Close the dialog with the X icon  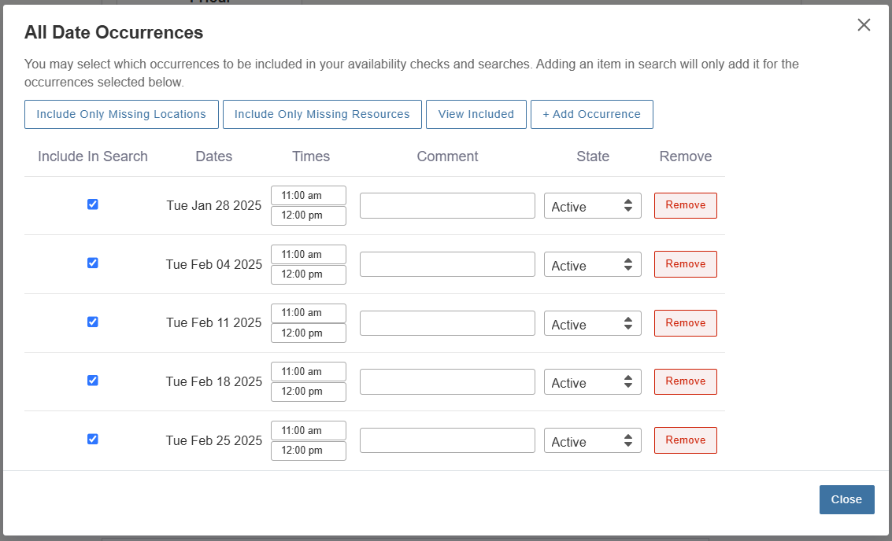pyautogui.click(x=864, y=25)
